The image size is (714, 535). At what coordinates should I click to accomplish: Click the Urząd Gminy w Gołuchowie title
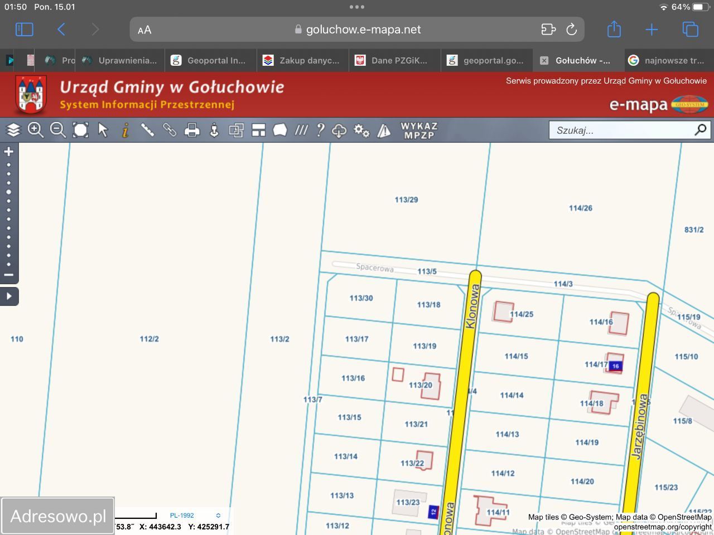coord(172,87)
